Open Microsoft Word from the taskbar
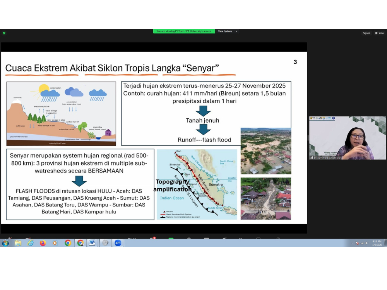Image resolution: width=387 pixels, height=290 pixels. point(92,243)
